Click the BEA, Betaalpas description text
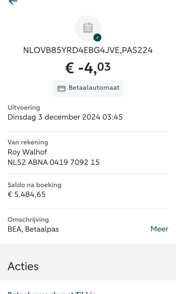The height and width of the screenshot is (294, 176). [x=33, y=229]
